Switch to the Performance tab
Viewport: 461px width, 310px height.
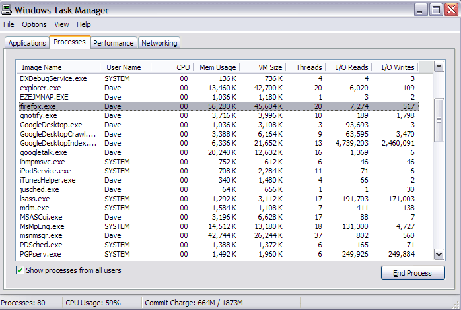pyautogui.click(x=113, y=43)
